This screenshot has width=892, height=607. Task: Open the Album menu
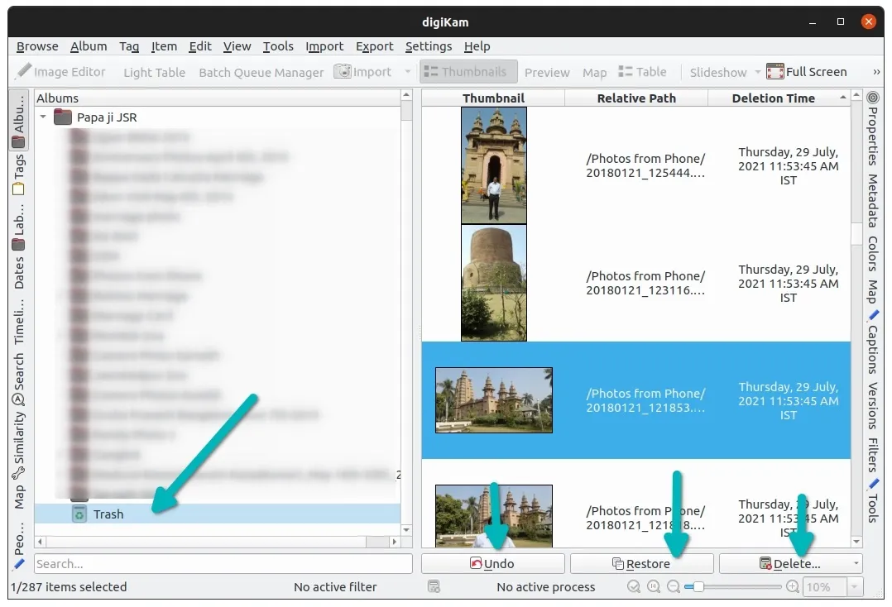tap(89, 46)
